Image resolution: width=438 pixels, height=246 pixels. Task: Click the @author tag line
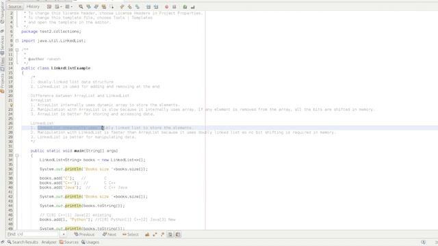[x=44, y=59]
